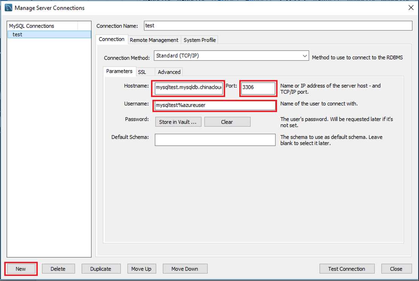
Task: Click the MySQL Connections column header
Action: pos(43,26)
